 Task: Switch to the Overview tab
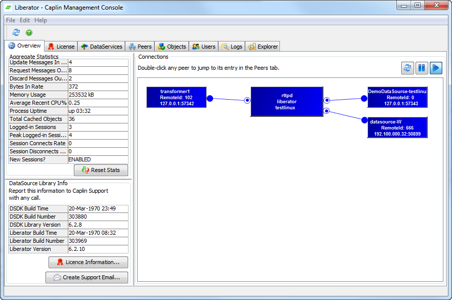pos(24,46)
